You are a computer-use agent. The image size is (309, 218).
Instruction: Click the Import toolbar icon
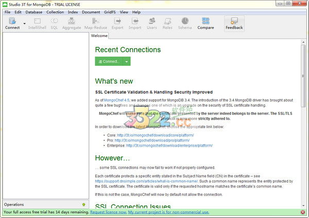pyautogui.click(x=135, y=23)
